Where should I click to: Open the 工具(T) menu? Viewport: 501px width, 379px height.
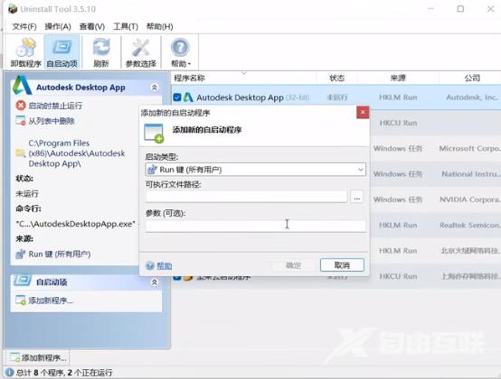125,26
